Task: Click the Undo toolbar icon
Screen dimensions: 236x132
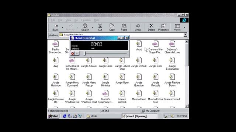Action: 138,26
